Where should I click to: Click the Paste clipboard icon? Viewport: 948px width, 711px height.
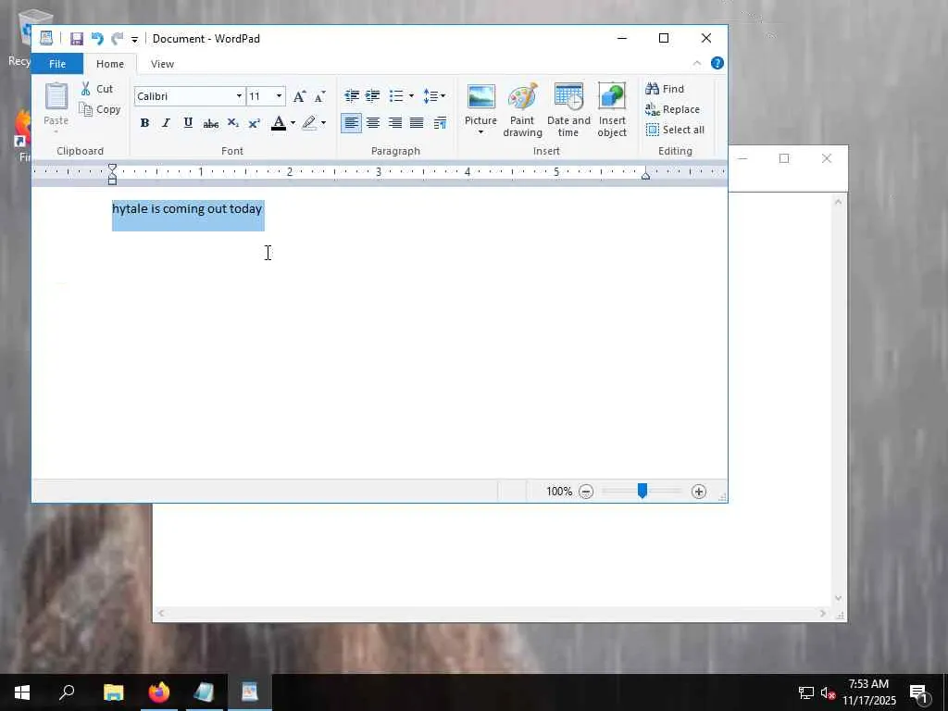[56, 96]
